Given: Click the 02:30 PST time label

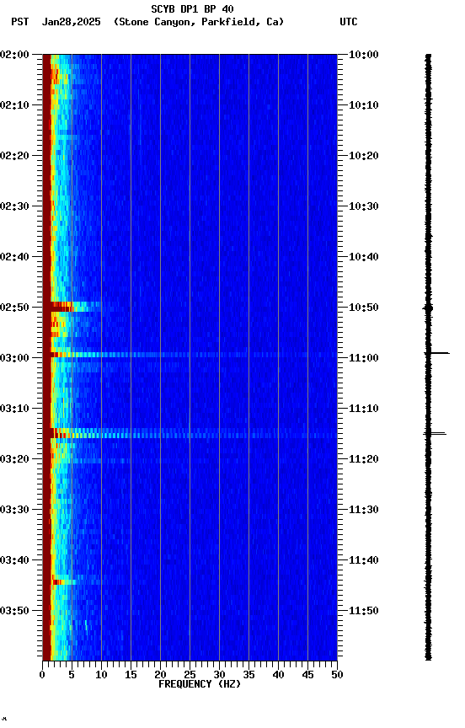Looking at the screenshot, I should [x=14, y=206].
